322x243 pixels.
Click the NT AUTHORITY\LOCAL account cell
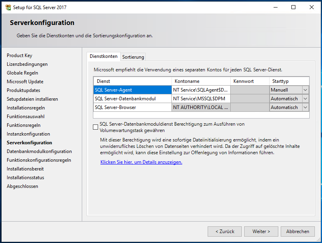pyautogui.click(x=201, y=107)
